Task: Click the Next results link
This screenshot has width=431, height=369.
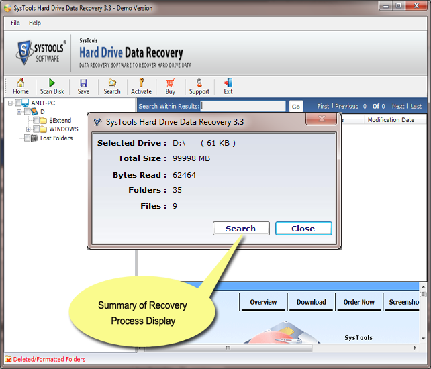Action: coord(398,106)
